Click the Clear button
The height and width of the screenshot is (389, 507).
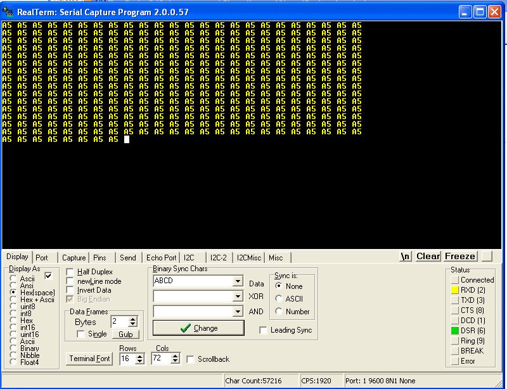pyautogui.click(x=428, y=256)
